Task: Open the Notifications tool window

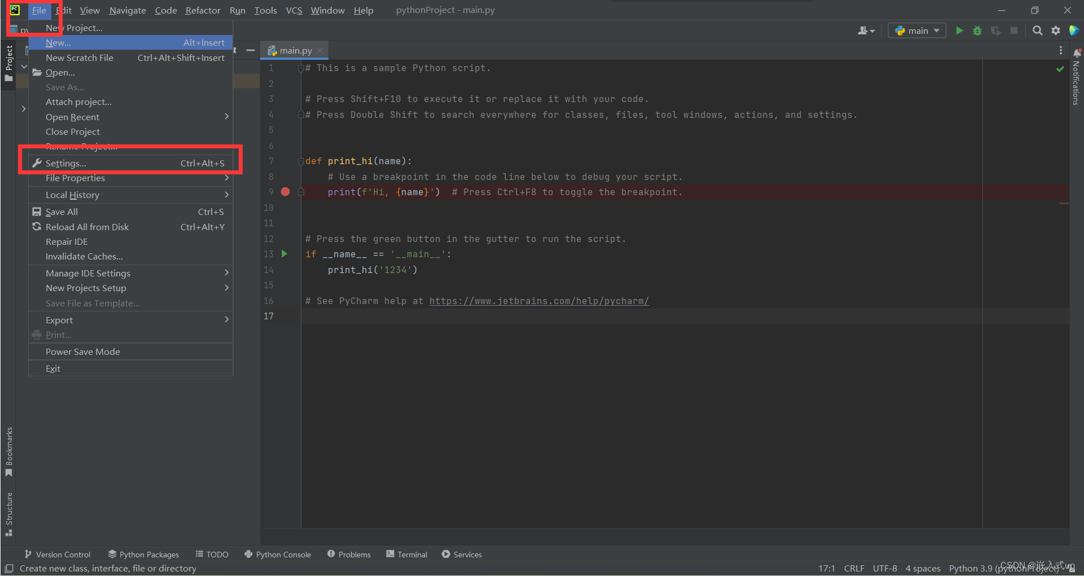Action: [x=1077, y=77]
